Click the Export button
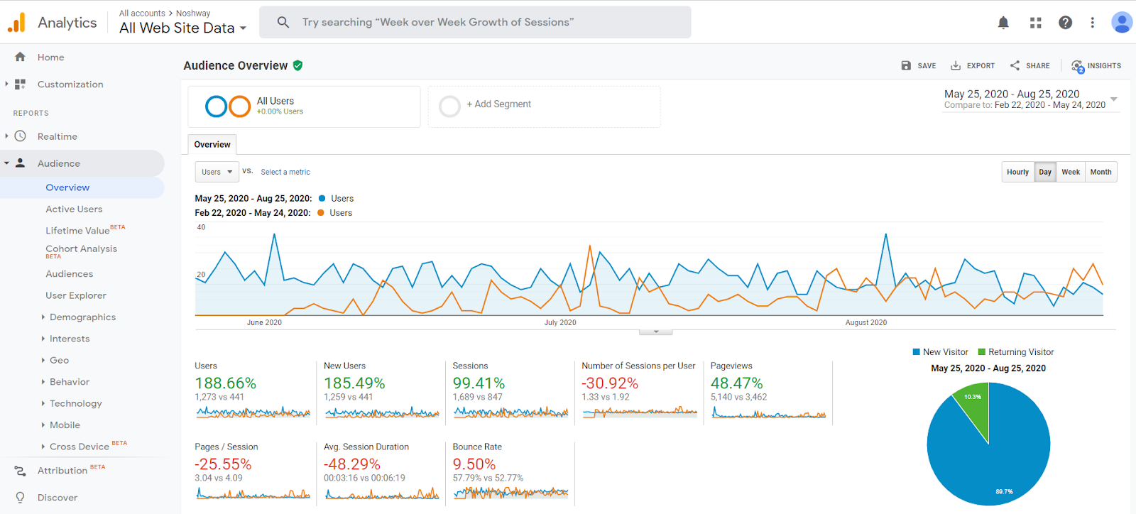Viewport: 1136px width, 514px height. pyautogui.click(x=973, y=66)
